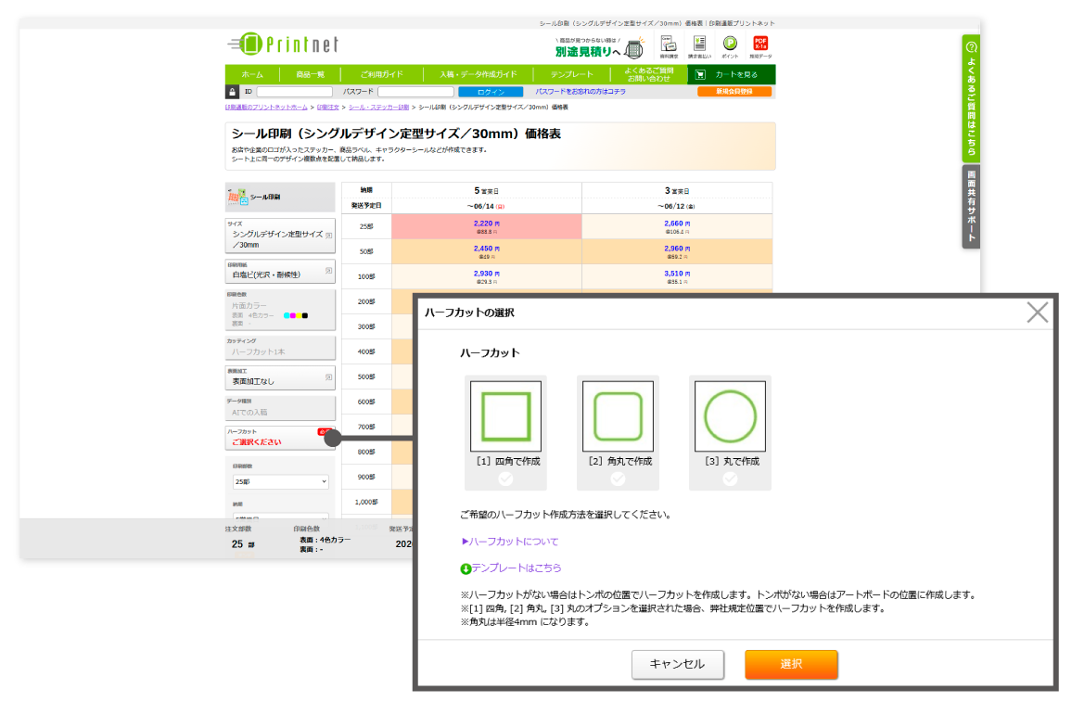
Task: Open the 画面共有サポート side tab
Action: [971, 207]
